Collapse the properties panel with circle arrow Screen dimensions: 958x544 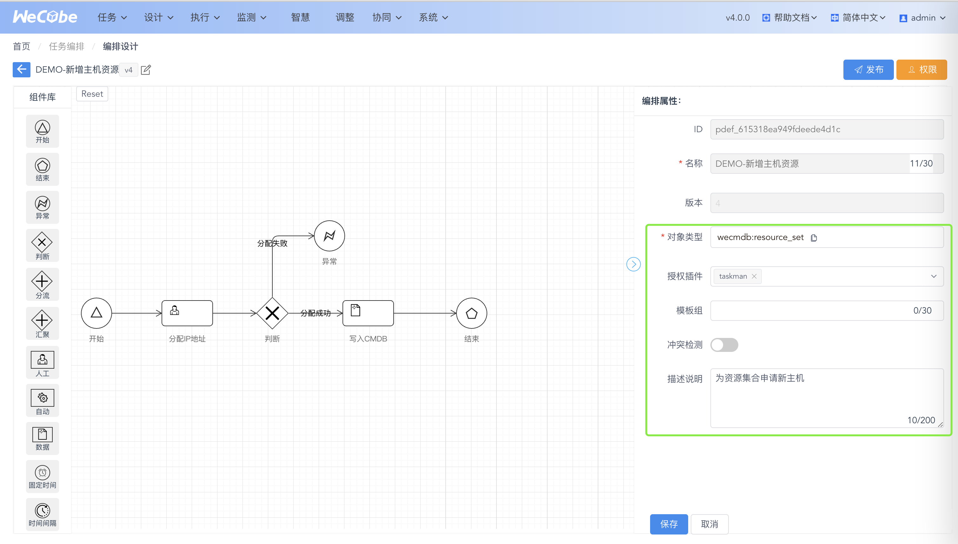(x=633, y=264)
